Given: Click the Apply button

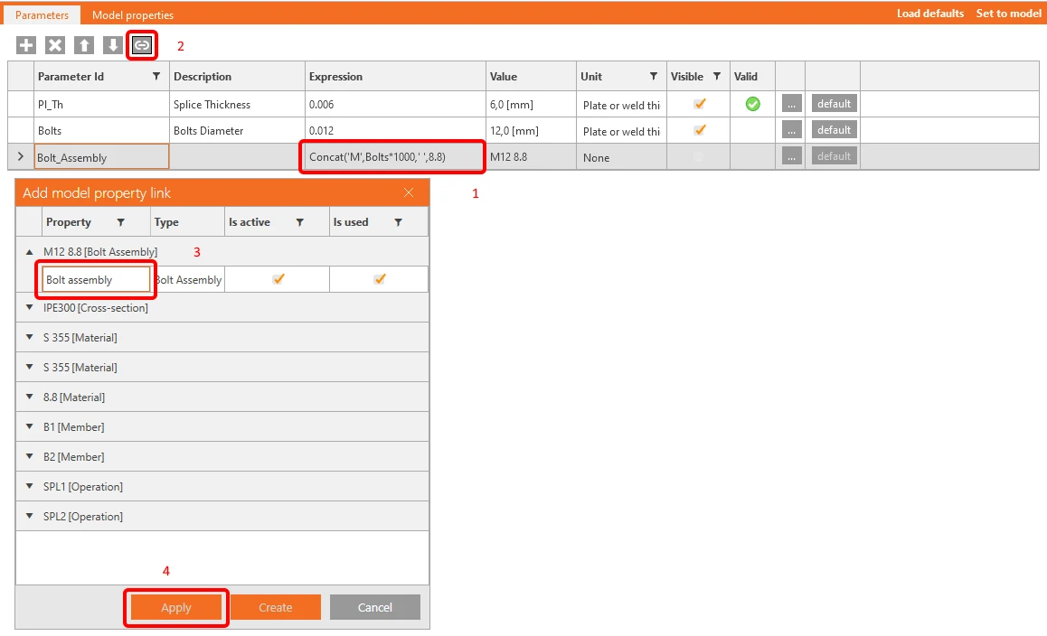Looking at the screenshot, I should point(176,607).
